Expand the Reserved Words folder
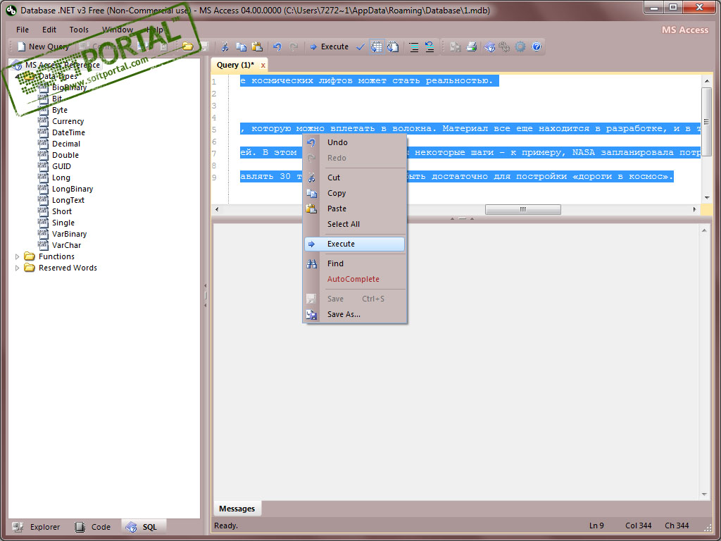 (18, 268)
